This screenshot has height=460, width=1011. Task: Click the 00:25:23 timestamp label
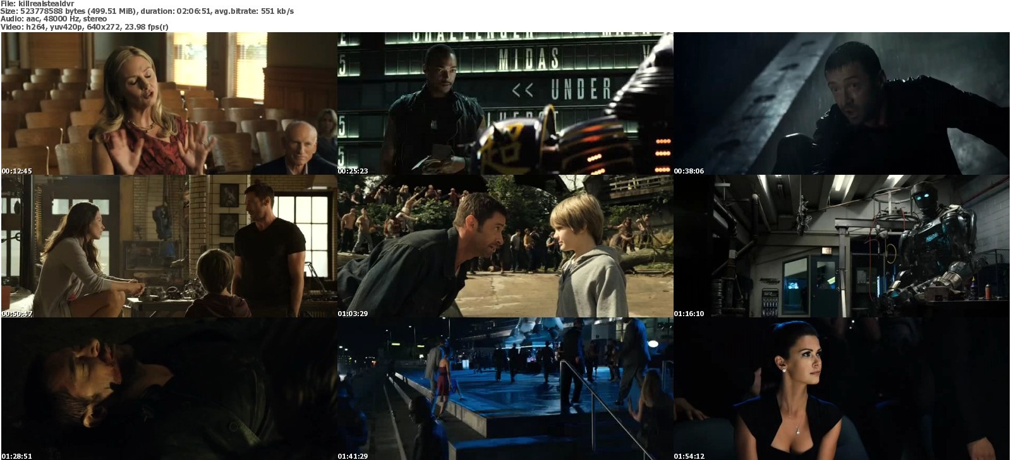353,171
